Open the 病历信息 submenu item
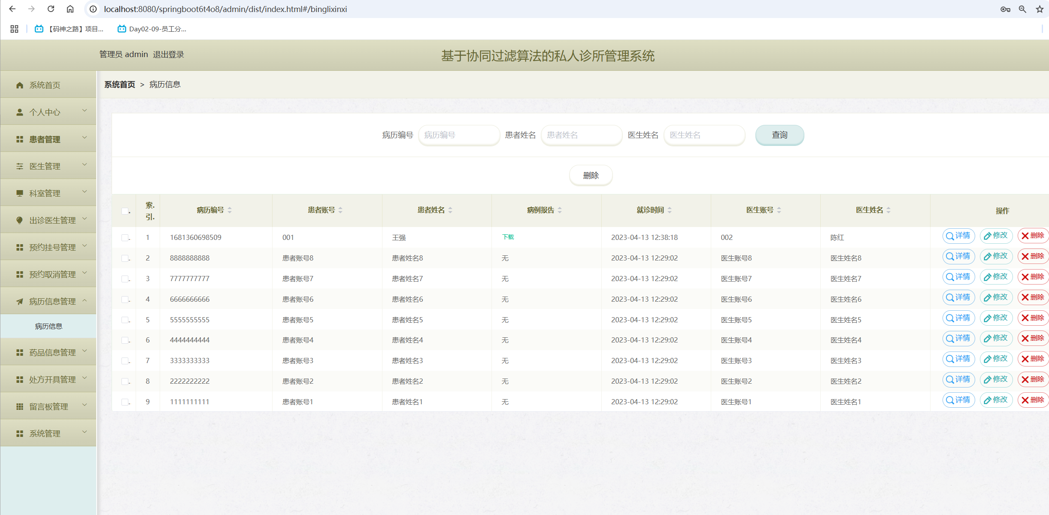Image resolution: width=1049 pixels, height=515 pixels. point(48,326)
